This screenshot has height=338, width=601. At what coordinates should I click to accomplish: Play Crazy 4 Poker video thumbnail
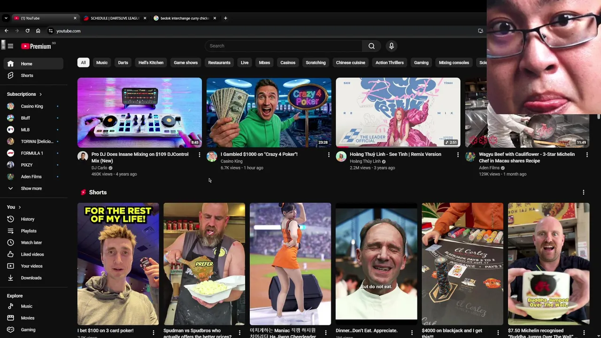pos(269,113)
